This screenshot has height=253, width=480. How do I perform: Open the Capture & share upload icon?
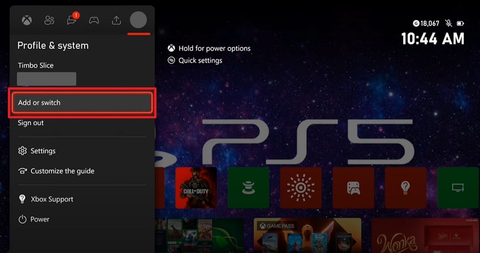tap(116, 20)
